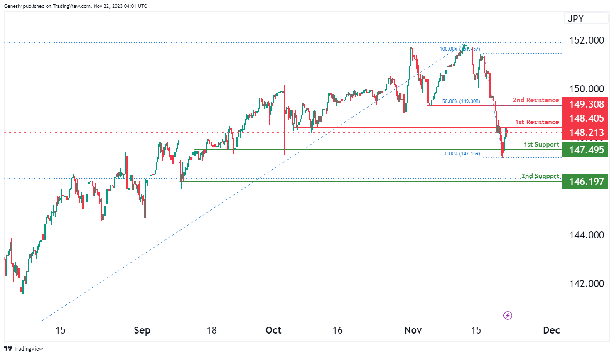Select the 148.405 resistance price label

586,118
